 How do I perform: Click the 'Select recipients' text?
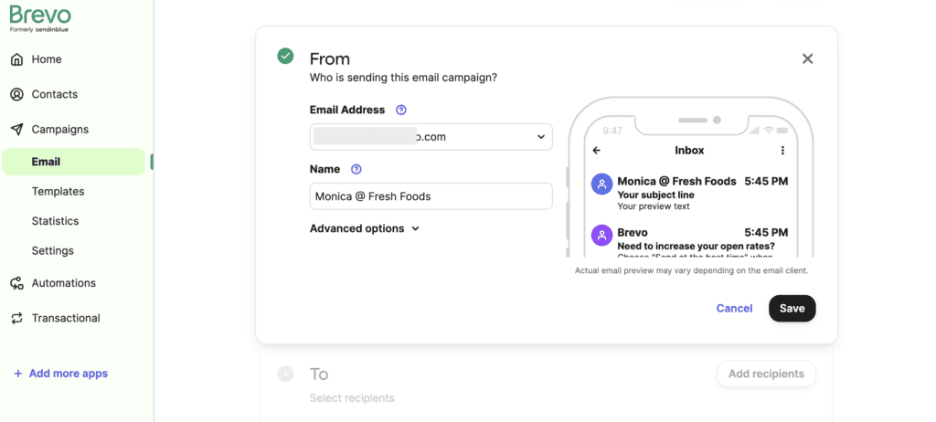pyautogui.click(x=352, y=398)
